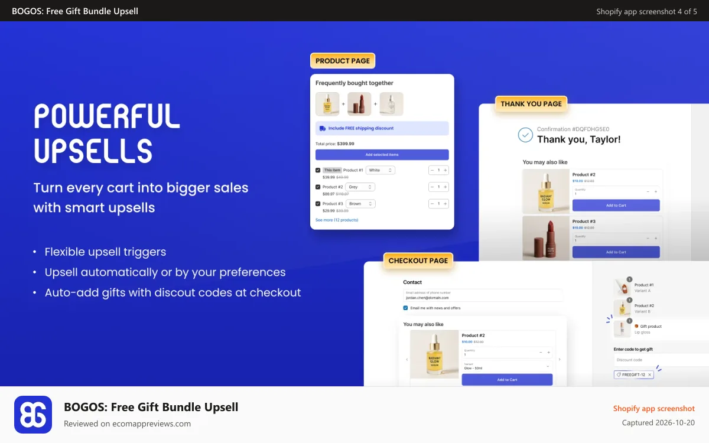Add Thank You page Product #2 to cart
The height and width of the screenshot is (443, 709).
click(616, 206)
